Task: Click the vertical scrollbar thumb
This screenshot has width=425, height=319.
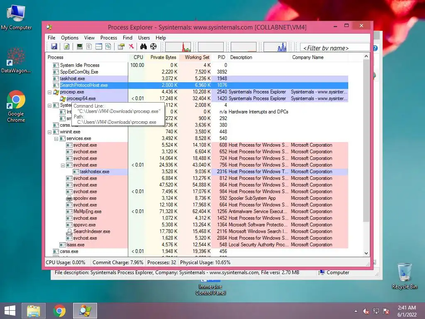Action: point(366,140)
